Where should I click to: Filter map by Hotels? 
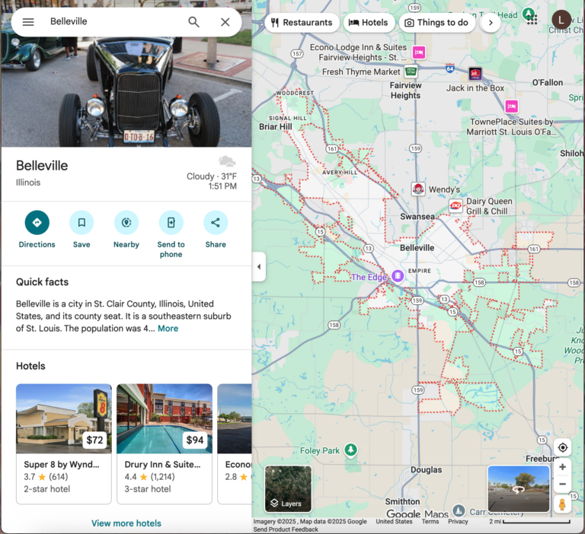coord(369,23)
